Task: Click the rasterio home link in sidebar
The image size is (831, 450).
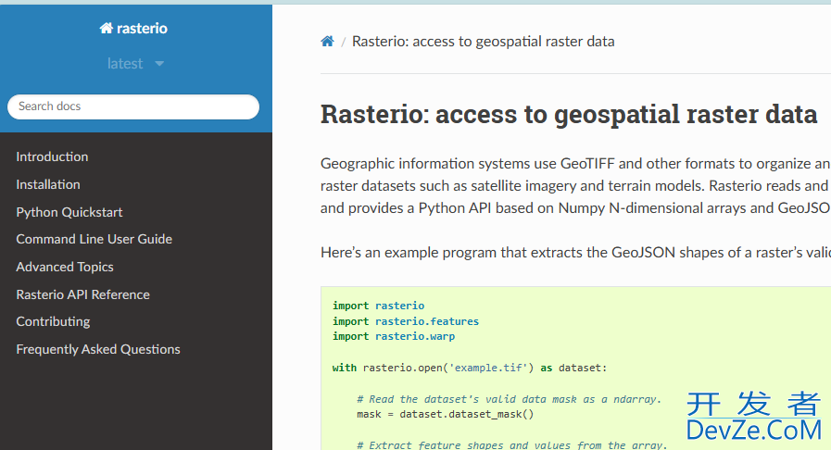Action: click(133, 28)
